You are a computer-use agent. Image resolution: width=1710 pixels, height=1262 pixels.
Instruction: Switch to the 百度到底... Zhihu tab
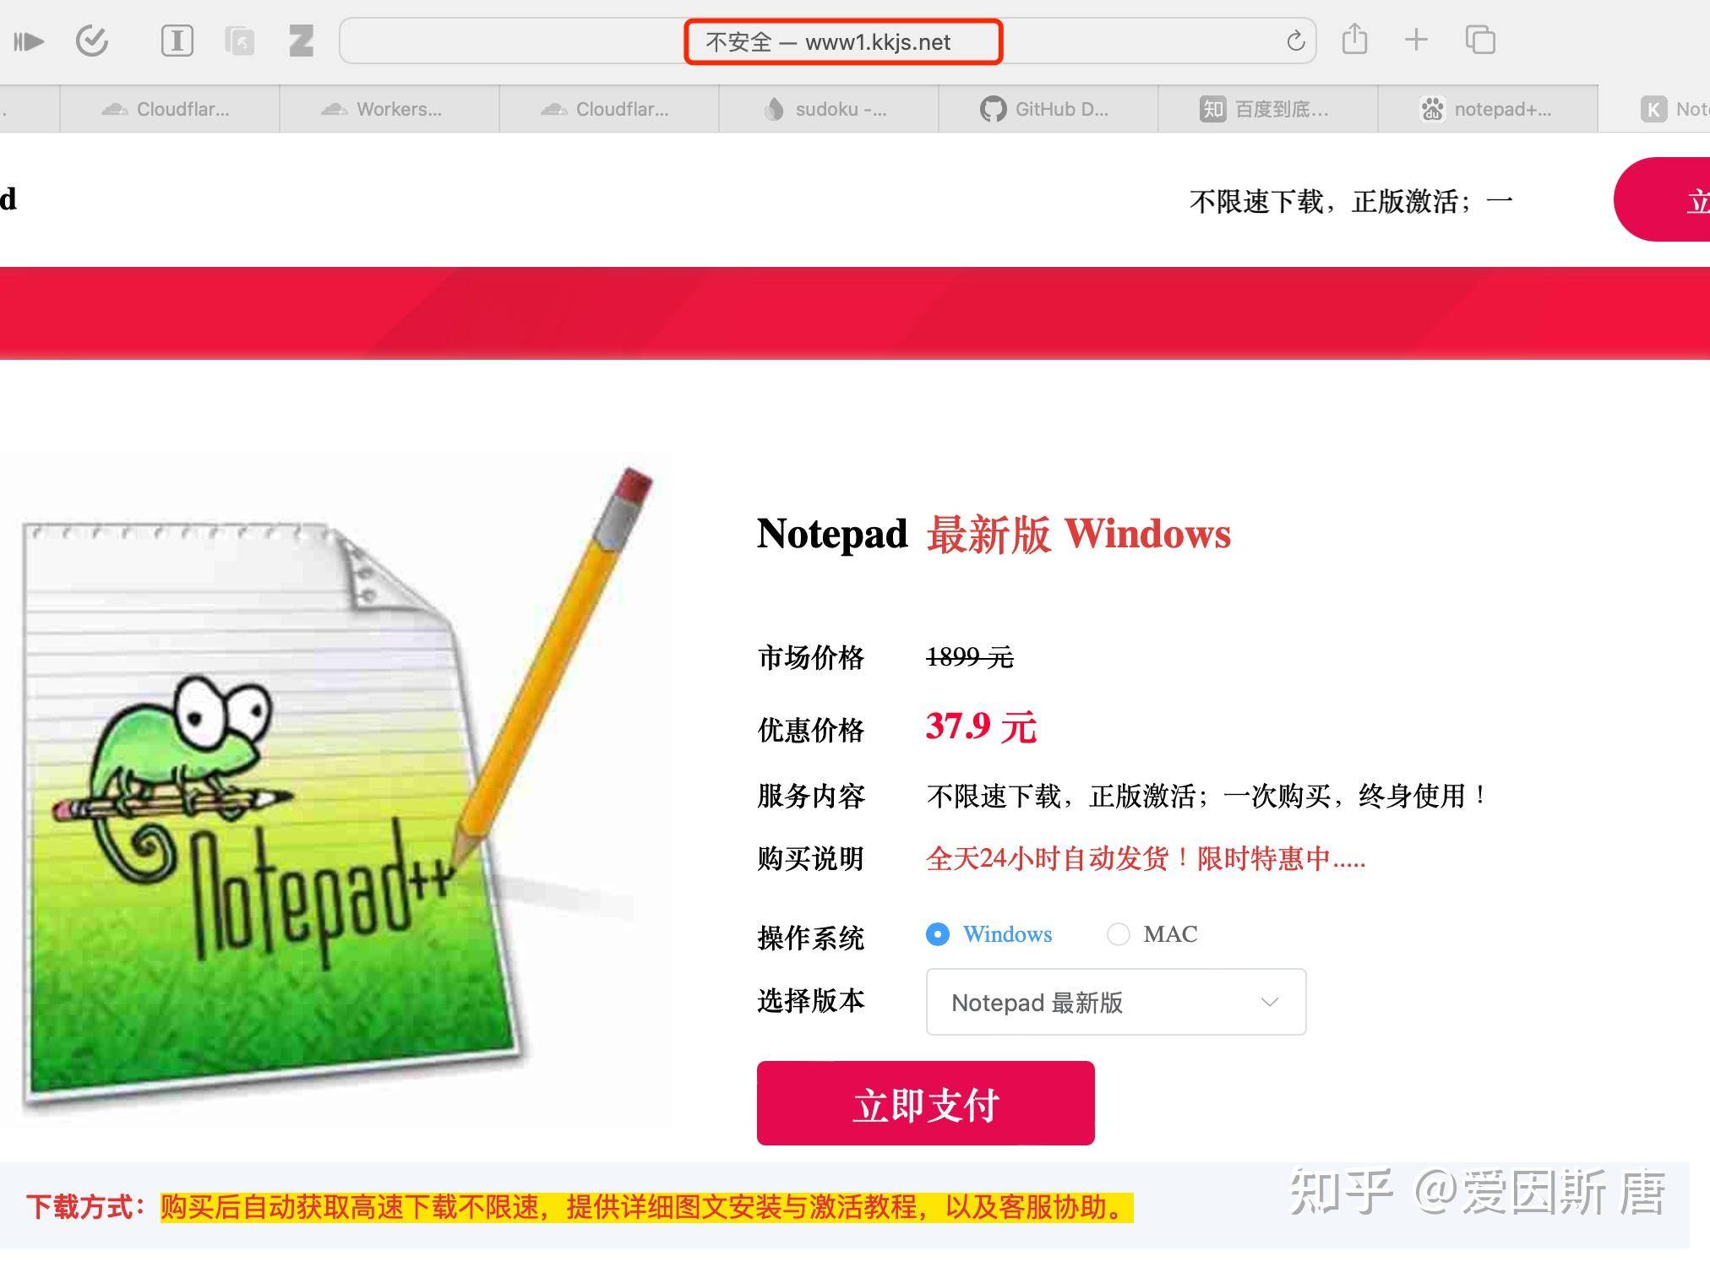[x=1267, y=109]
